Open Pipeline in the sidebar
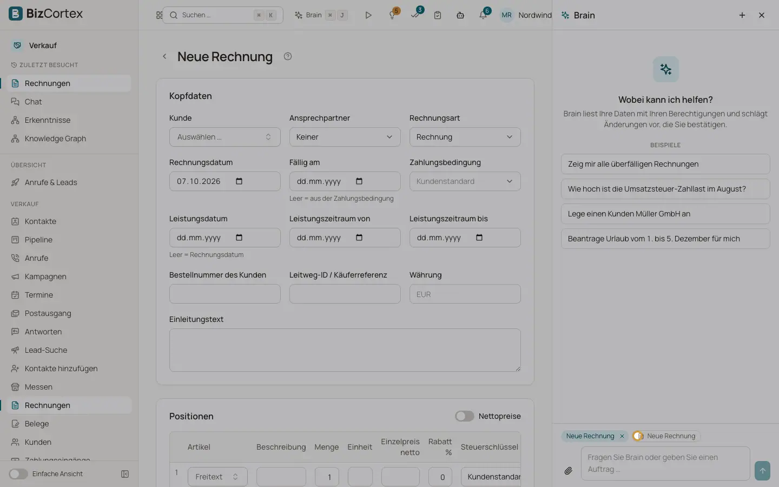This screenshot has height=487, width=779. pyautogui.click(x=38, y=240)
